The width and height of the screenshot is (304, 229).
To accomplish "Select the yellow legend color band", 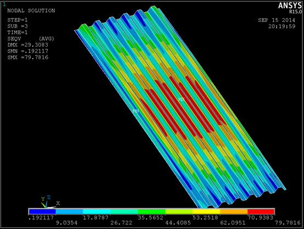I will tap(206, 211).
